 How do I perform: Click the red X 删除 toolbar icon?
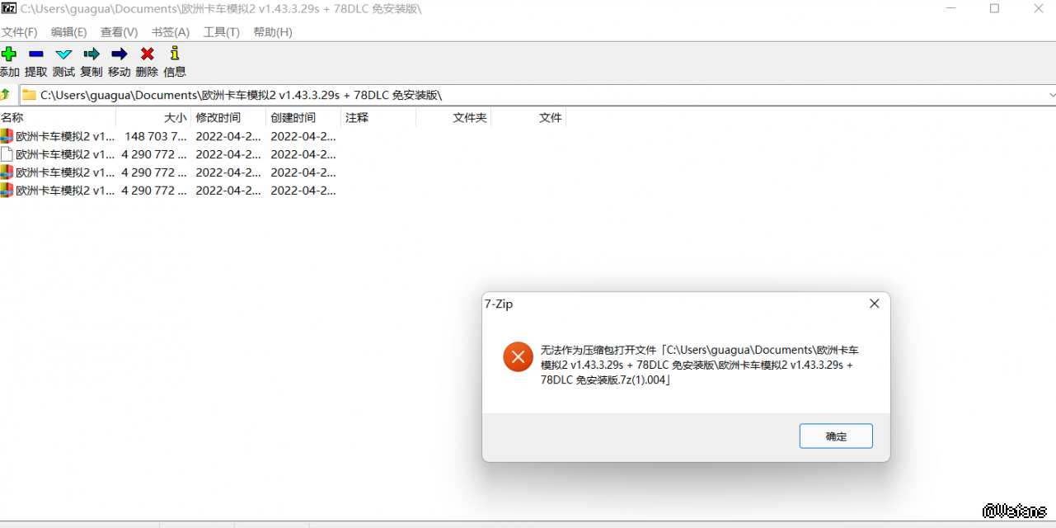click(x=147, y=54)
